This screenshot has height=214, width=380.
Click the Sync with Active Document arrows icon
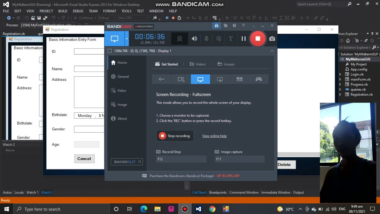pyautogui.click(x=366, y=40)
